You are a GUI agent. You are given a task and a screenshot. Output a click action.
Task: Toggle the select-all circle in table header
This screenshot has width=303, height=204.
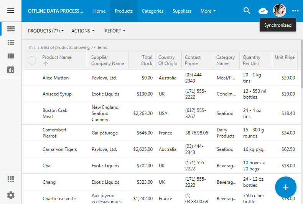[x=32, y=60]
